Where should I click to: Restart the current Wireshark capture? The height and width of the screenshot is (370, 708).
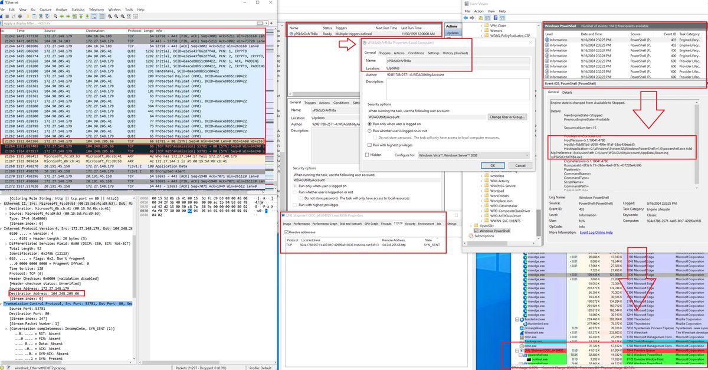click(x=14, y=17)
